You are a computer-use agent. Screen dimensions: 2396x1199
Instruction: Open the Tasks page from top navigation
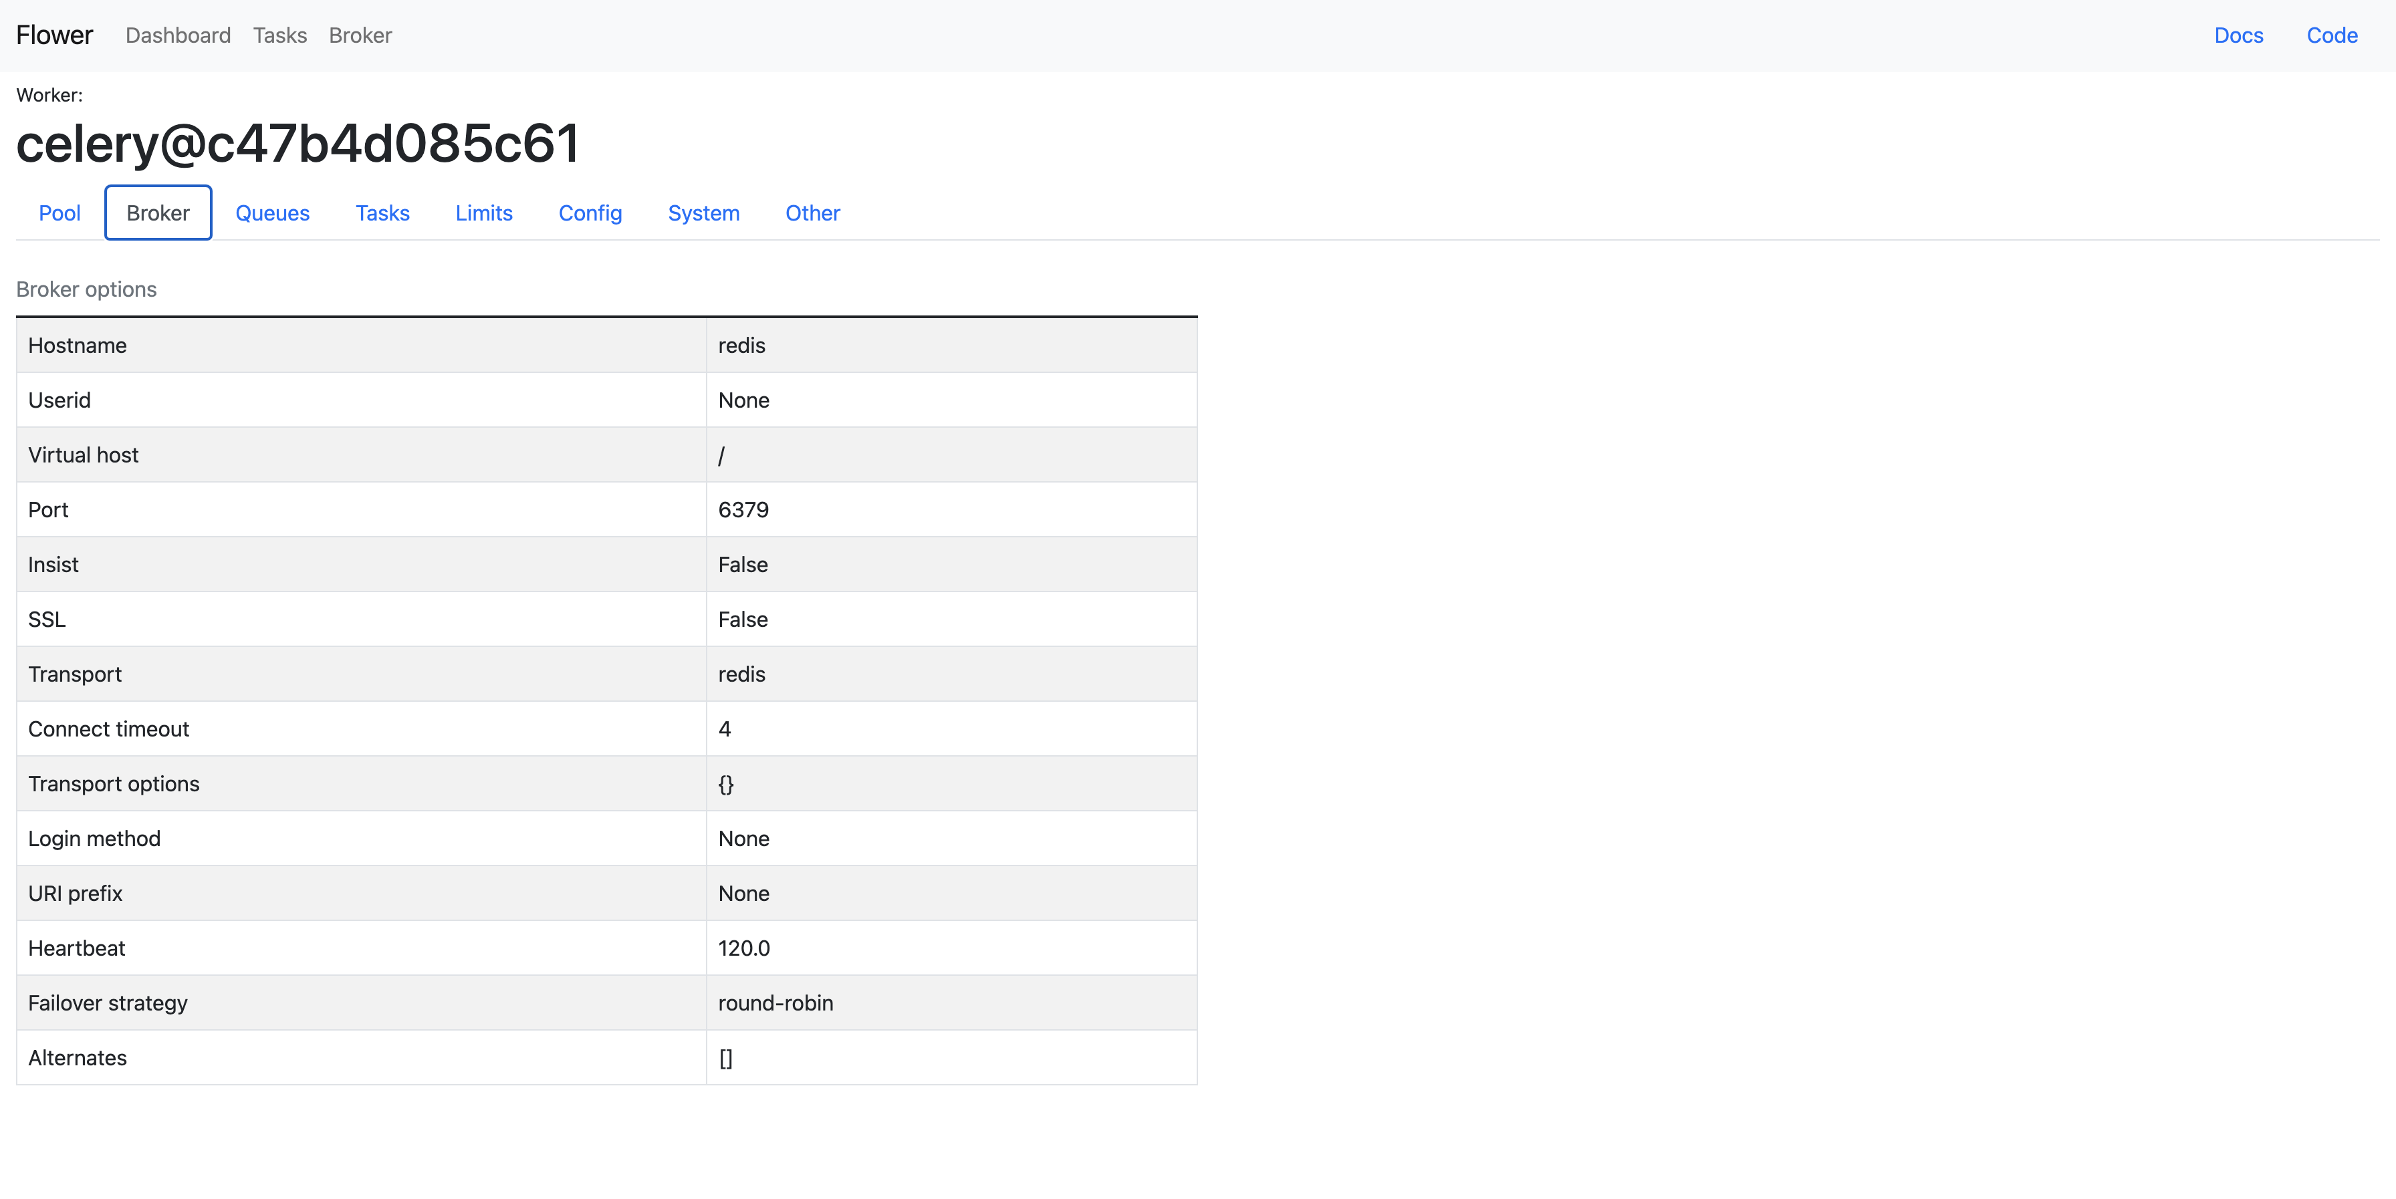tap(279, 35)
